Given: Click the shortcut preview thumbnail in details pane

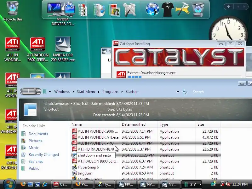Looking at the screenshot, I should pyautogui.click(x=30, y=110).
